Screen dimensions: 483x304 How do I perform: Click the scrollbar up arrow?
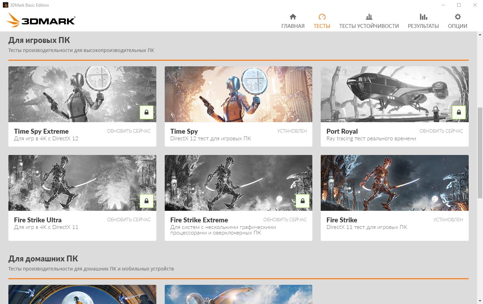(x=480, y=34)
